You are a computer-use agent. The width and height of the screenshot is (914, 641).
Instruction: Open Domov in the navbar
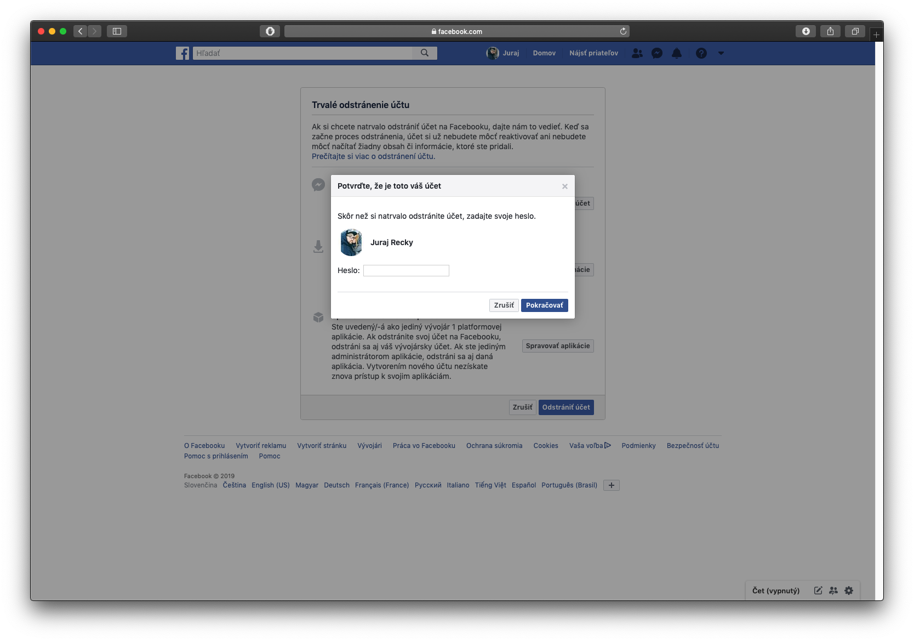pyautogui.click(x=544, y=53)
